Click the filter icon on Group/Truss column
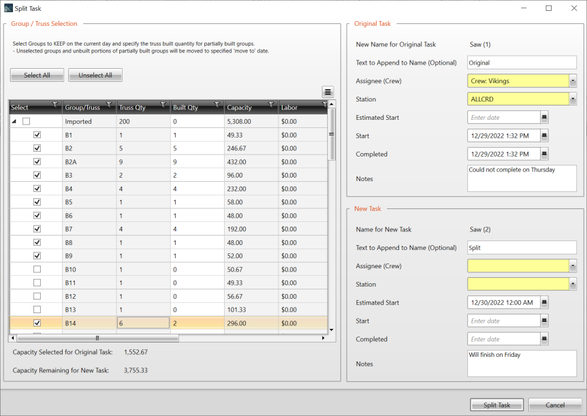 pos(109,105)
